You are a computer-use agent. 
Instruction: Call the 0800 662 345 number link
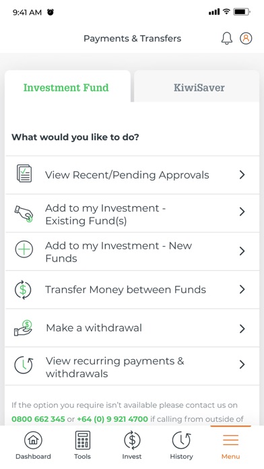point(38,418)
